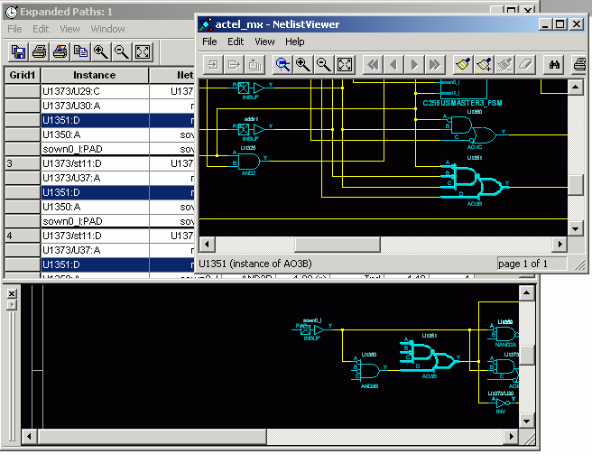Click NetlistViewer horizontal scrollbar right arrow
The width and height of the screenshot is (592, 454).
pos(560,244)
